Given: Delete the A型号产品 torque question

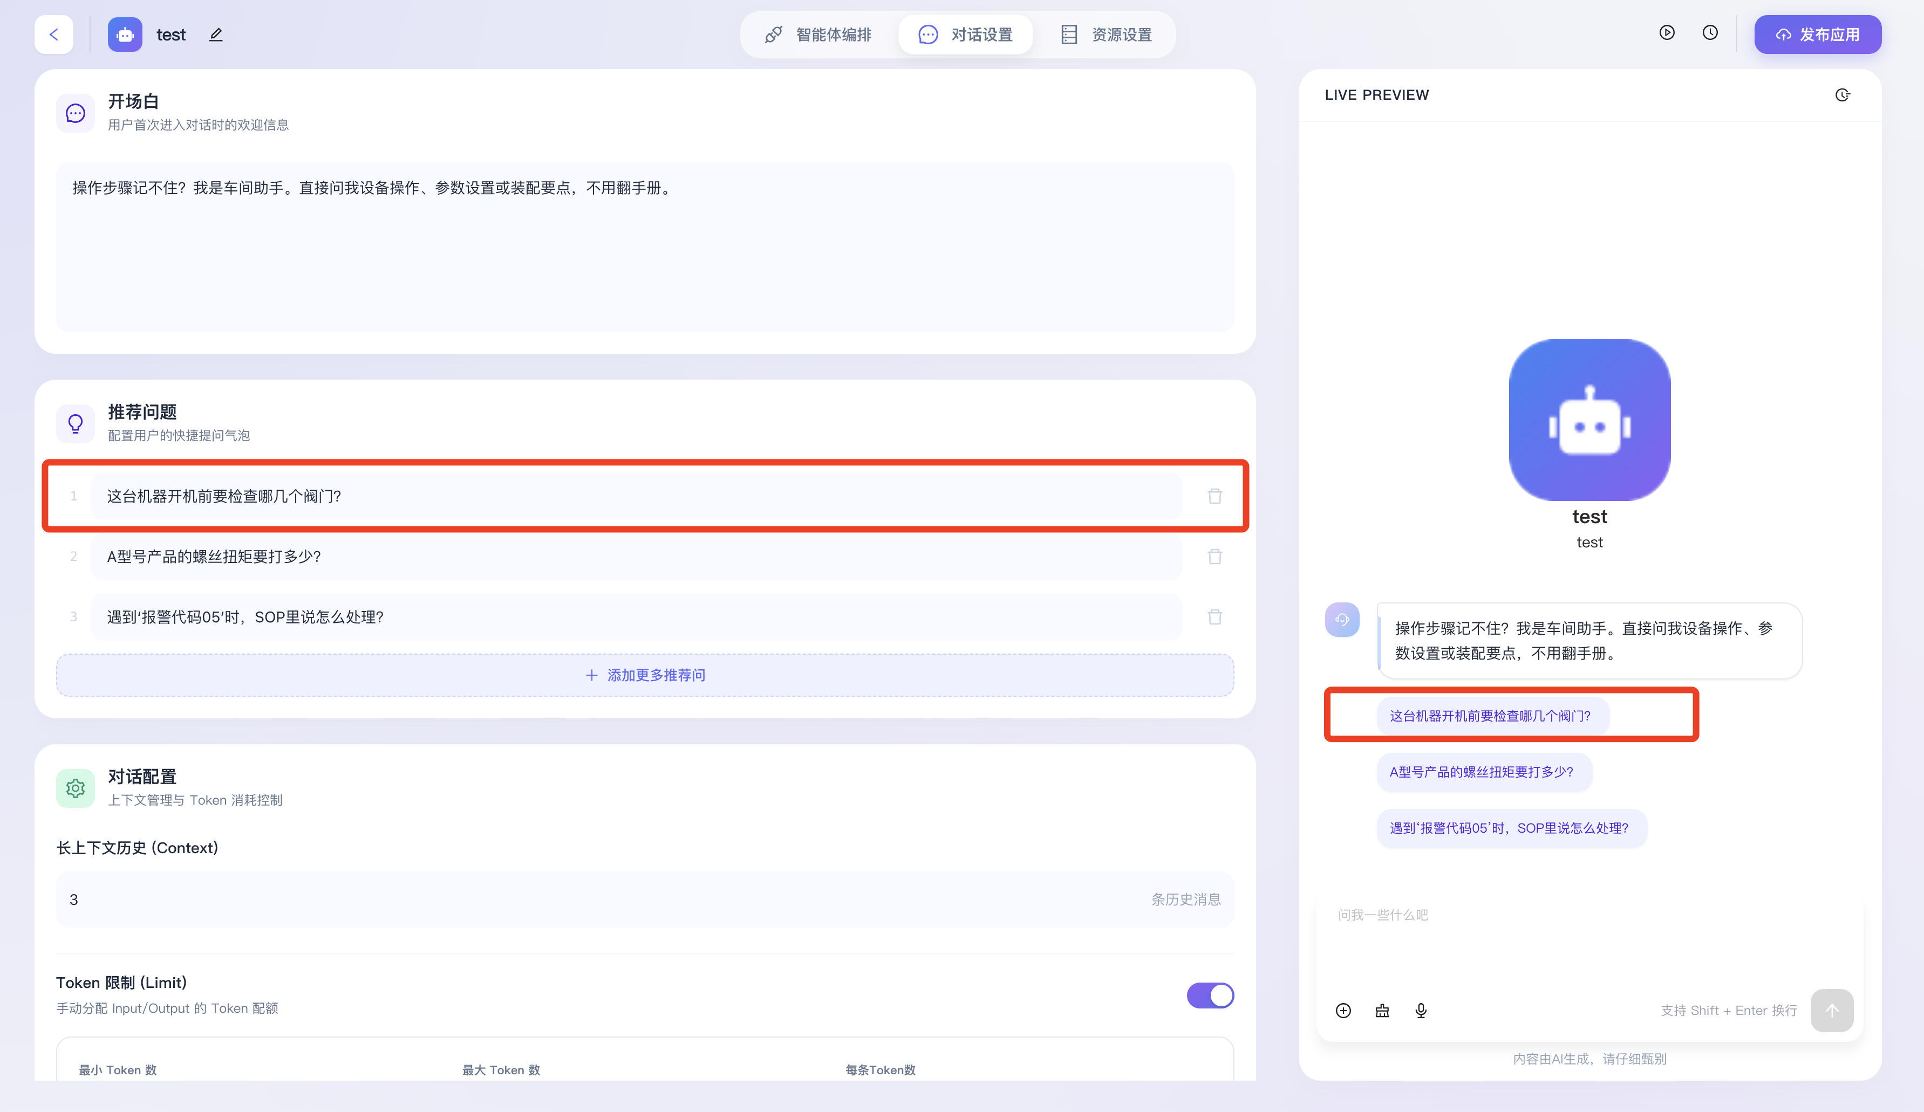Looking at the screenshot, I should pyautogui.click(x=1215, y=557).
